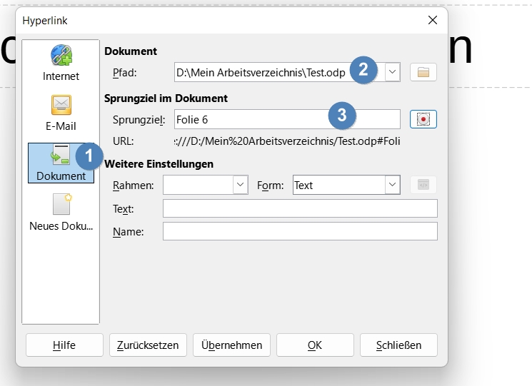
Task: Apply changes with Übernehmen button
Action: click(232, 345)
